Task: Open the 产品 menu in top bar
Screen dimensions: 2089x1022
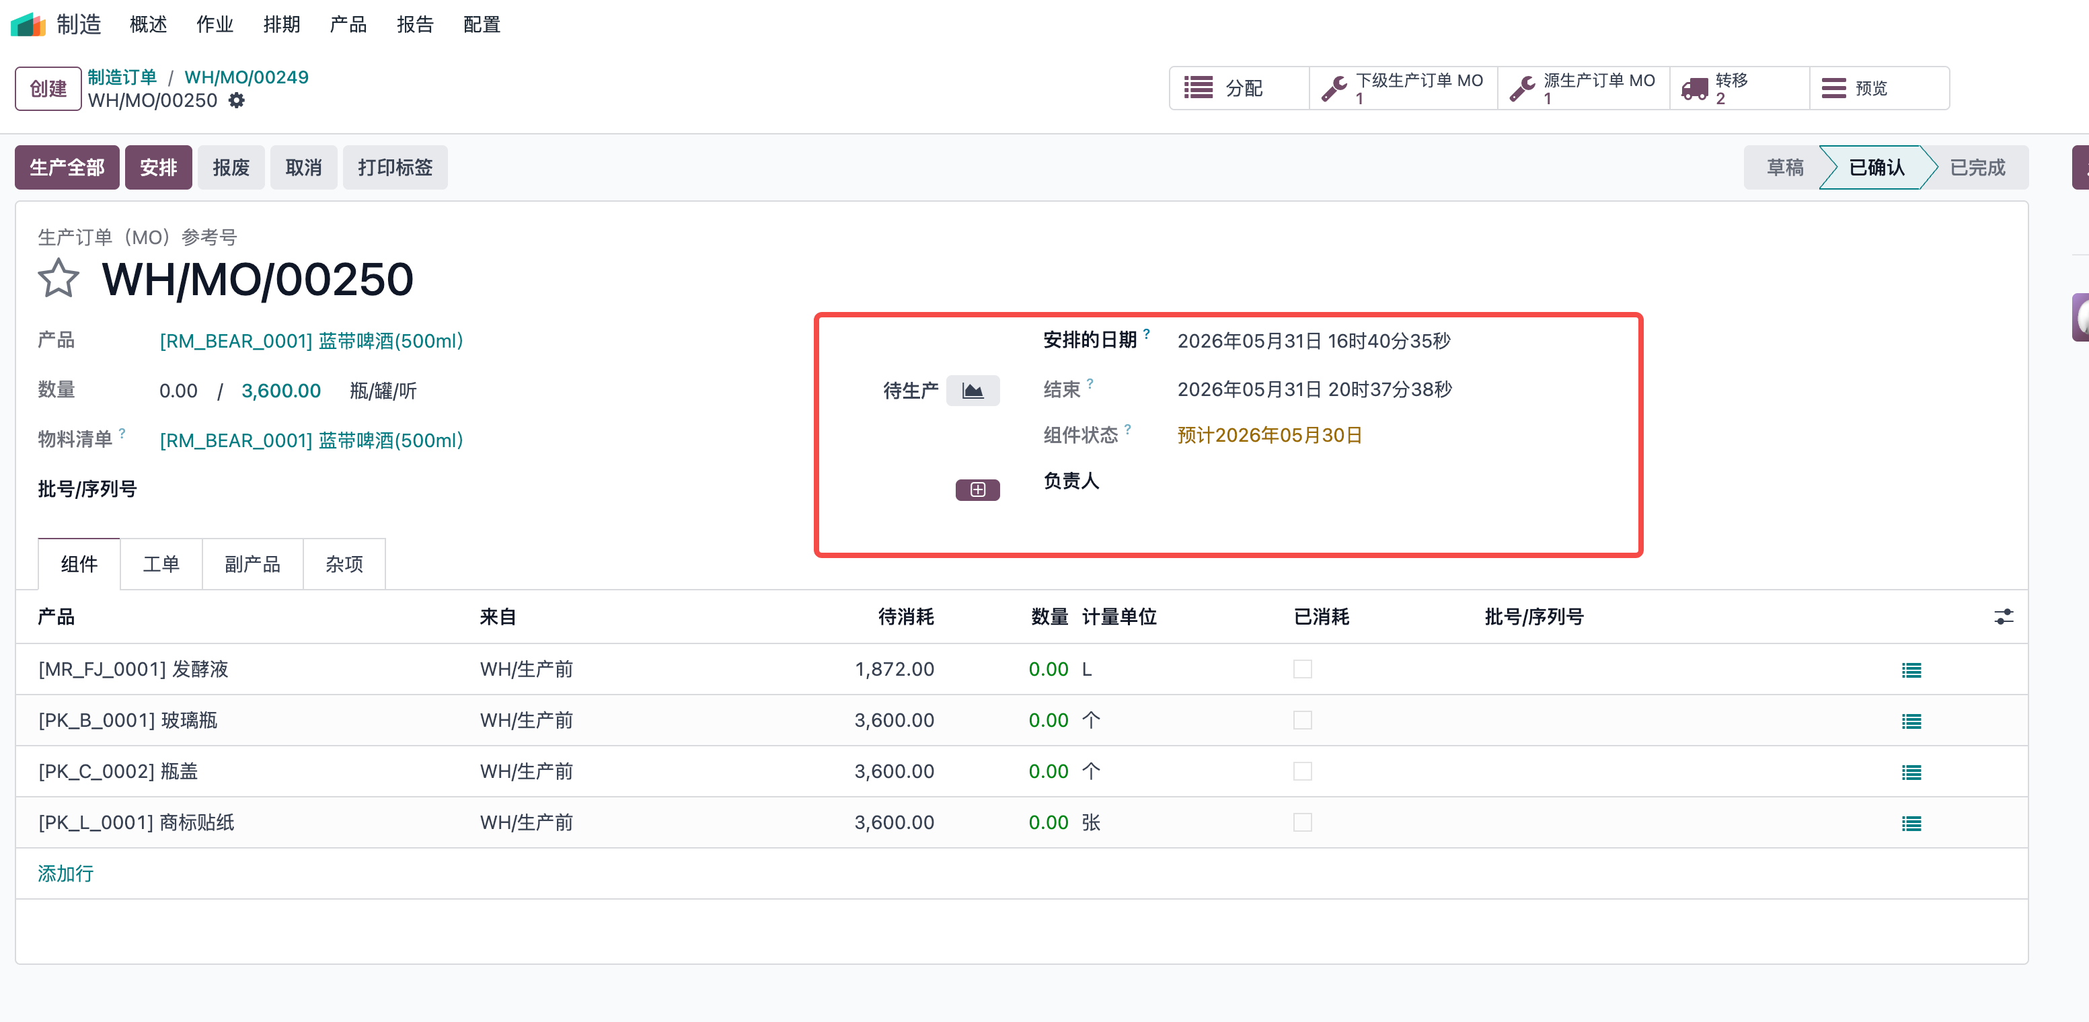Action: click(348, 24)
